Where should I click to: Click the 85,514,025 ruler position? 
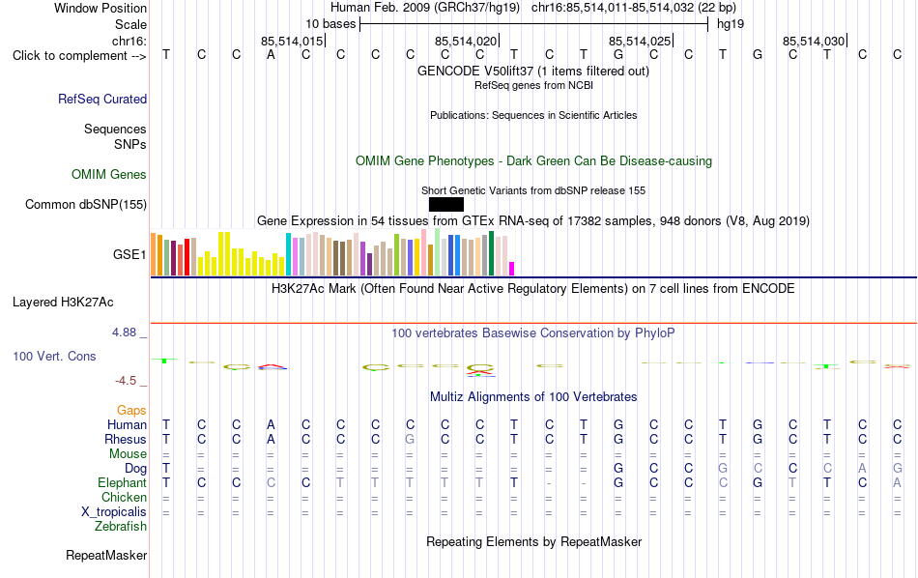coord(640,41)
